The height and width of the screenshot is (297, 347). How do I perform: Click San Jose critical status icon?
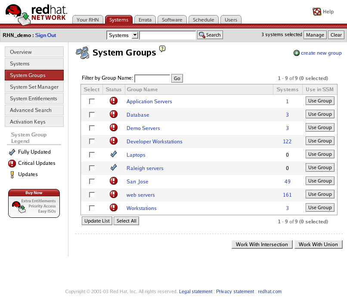tap(114, 181)
